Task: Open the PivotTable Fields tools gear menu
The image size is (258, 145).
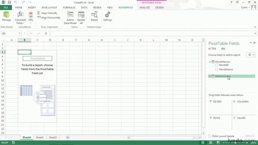Action: click(x=251, y=55)
